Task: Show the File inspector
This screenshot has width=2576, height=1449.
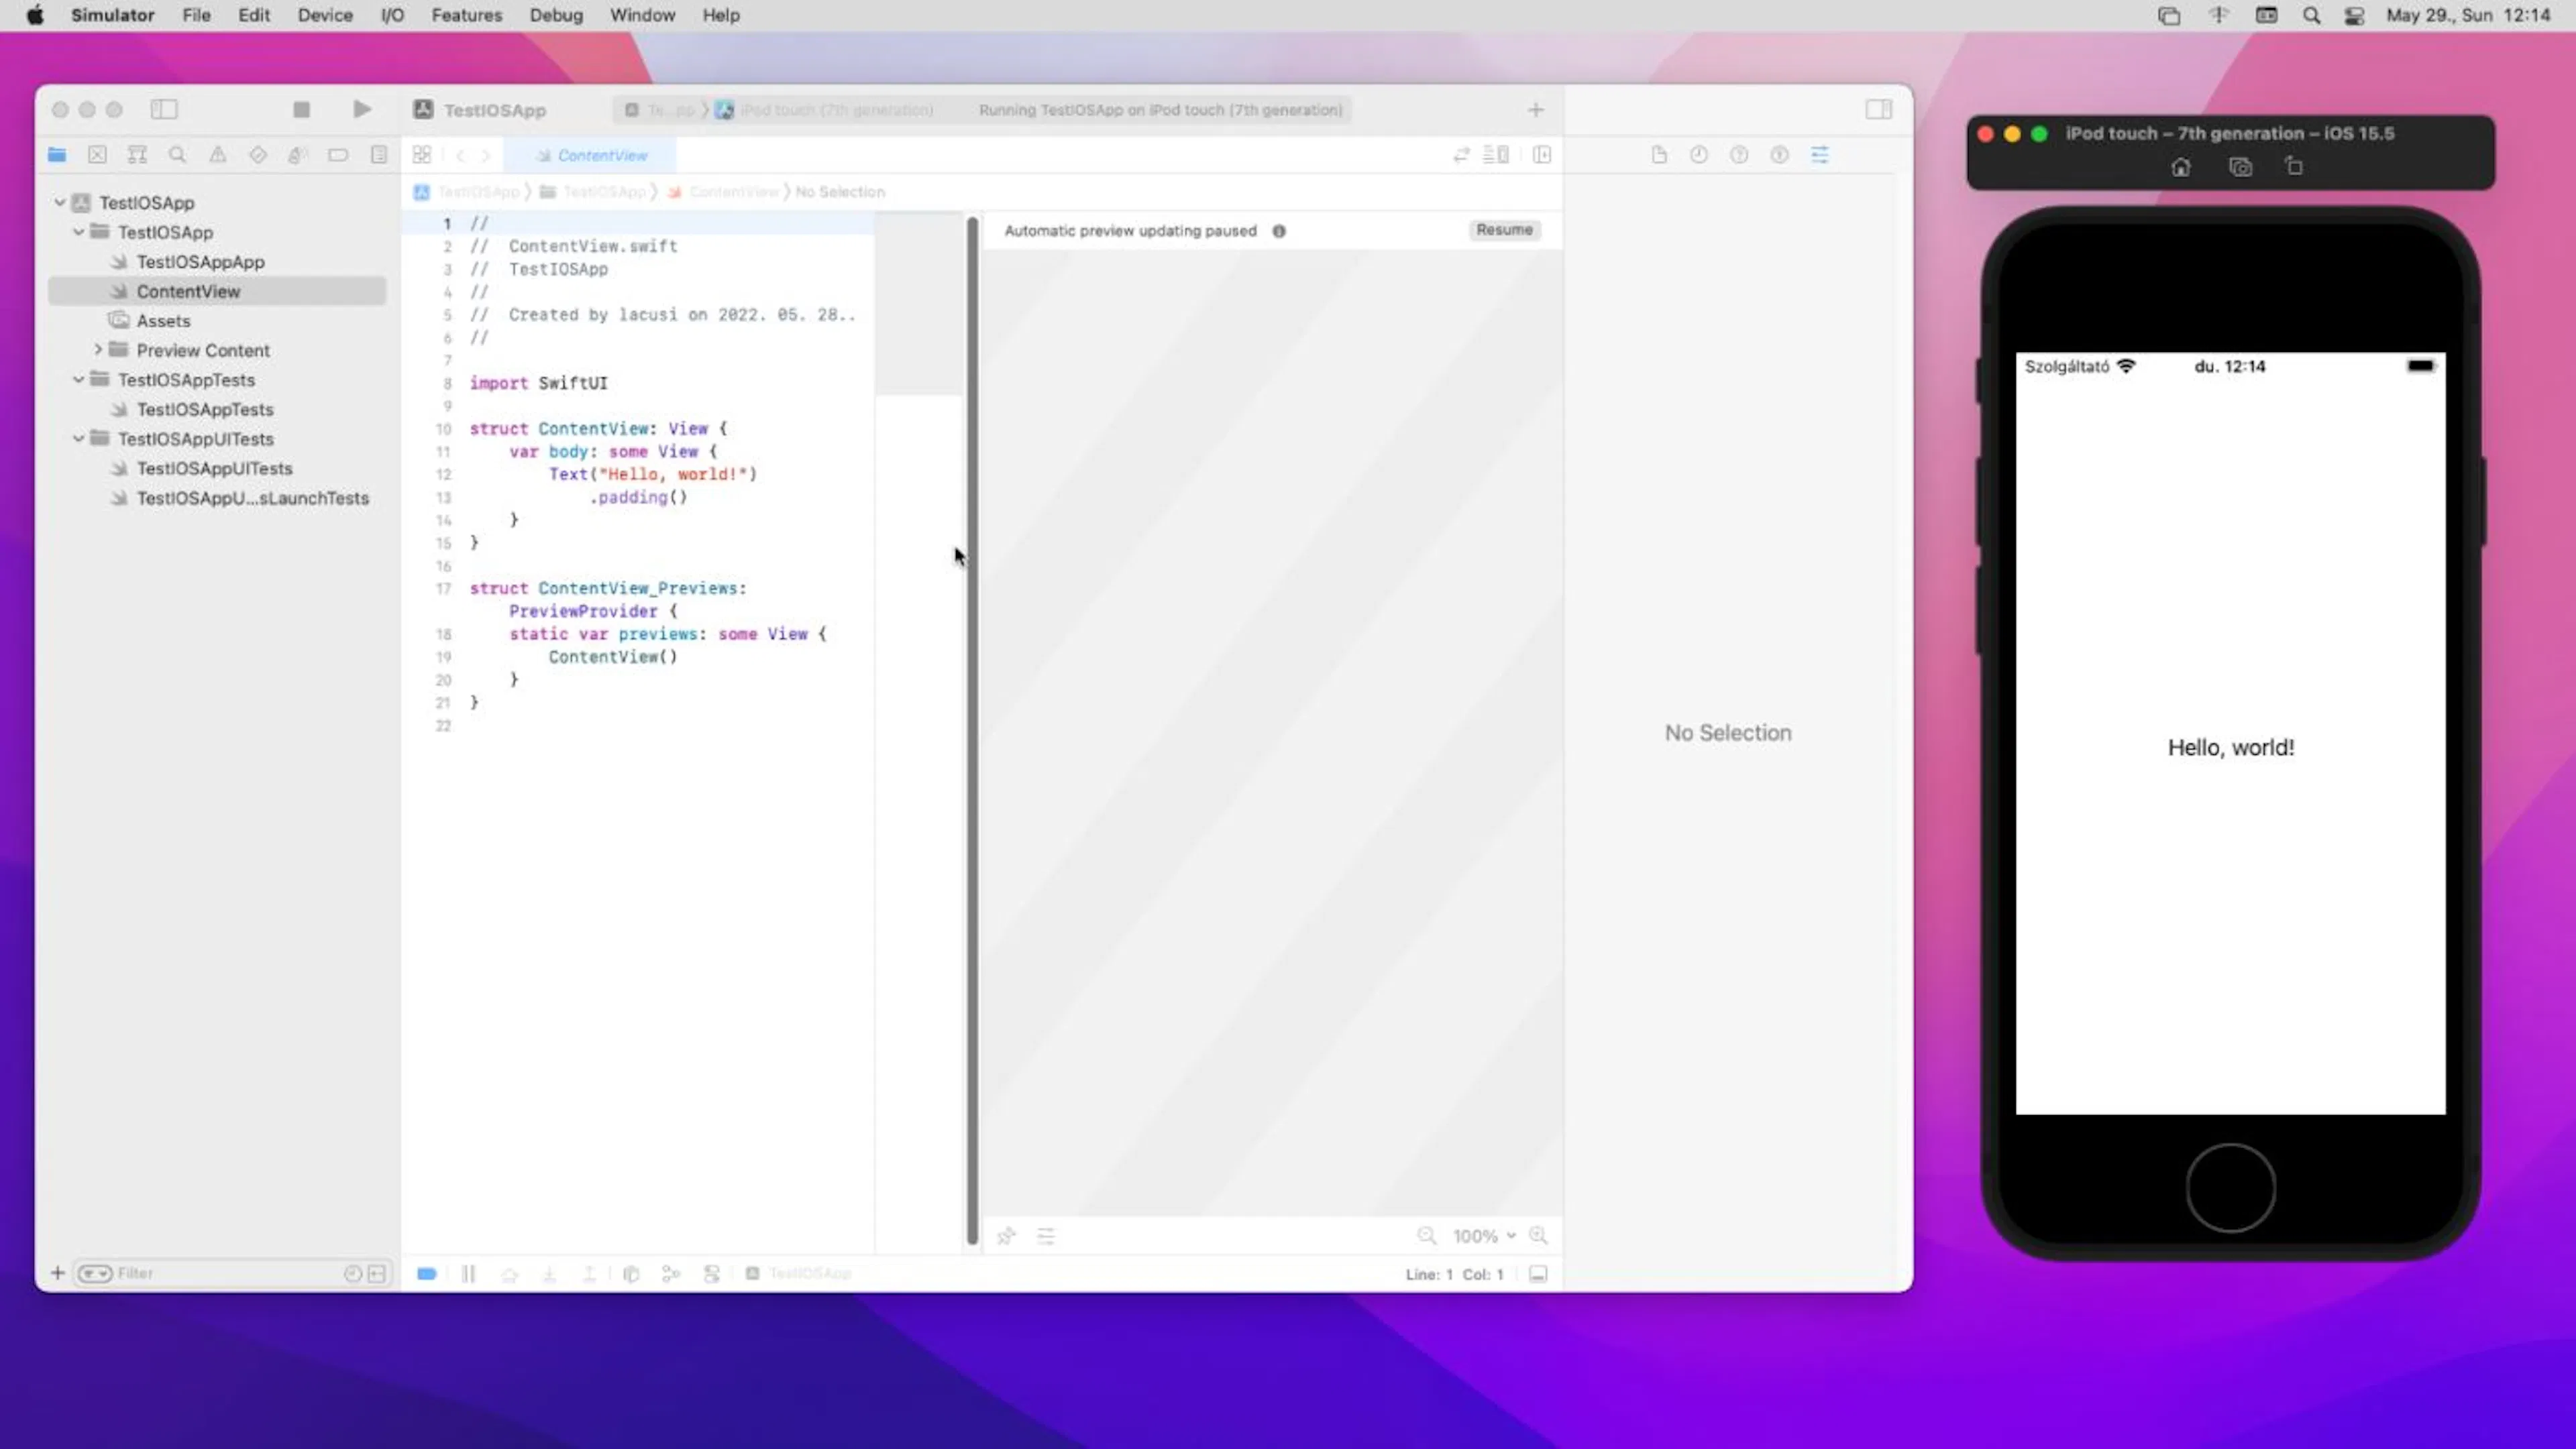Action: pyautogui.click(x=1659, y=155)
